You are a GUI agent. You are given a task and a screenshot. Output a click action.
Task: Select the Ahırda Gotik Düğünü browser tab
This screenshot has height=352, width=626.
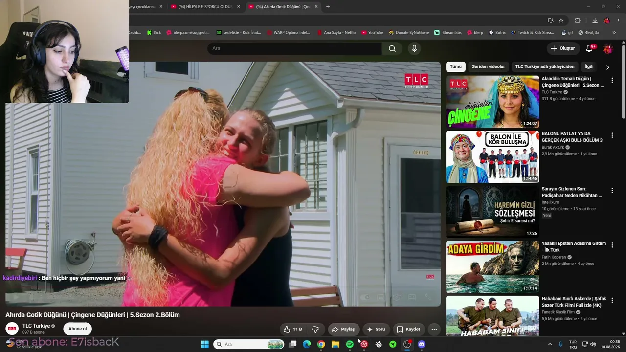coord(283,7)
